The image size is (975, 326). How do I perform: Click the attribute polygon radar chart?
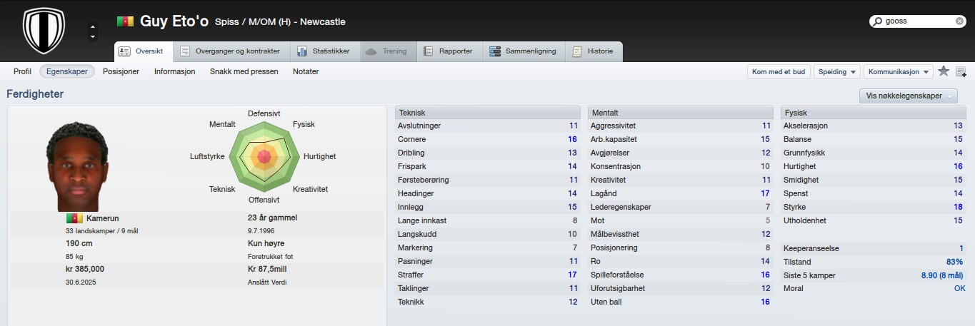point(264,156)
